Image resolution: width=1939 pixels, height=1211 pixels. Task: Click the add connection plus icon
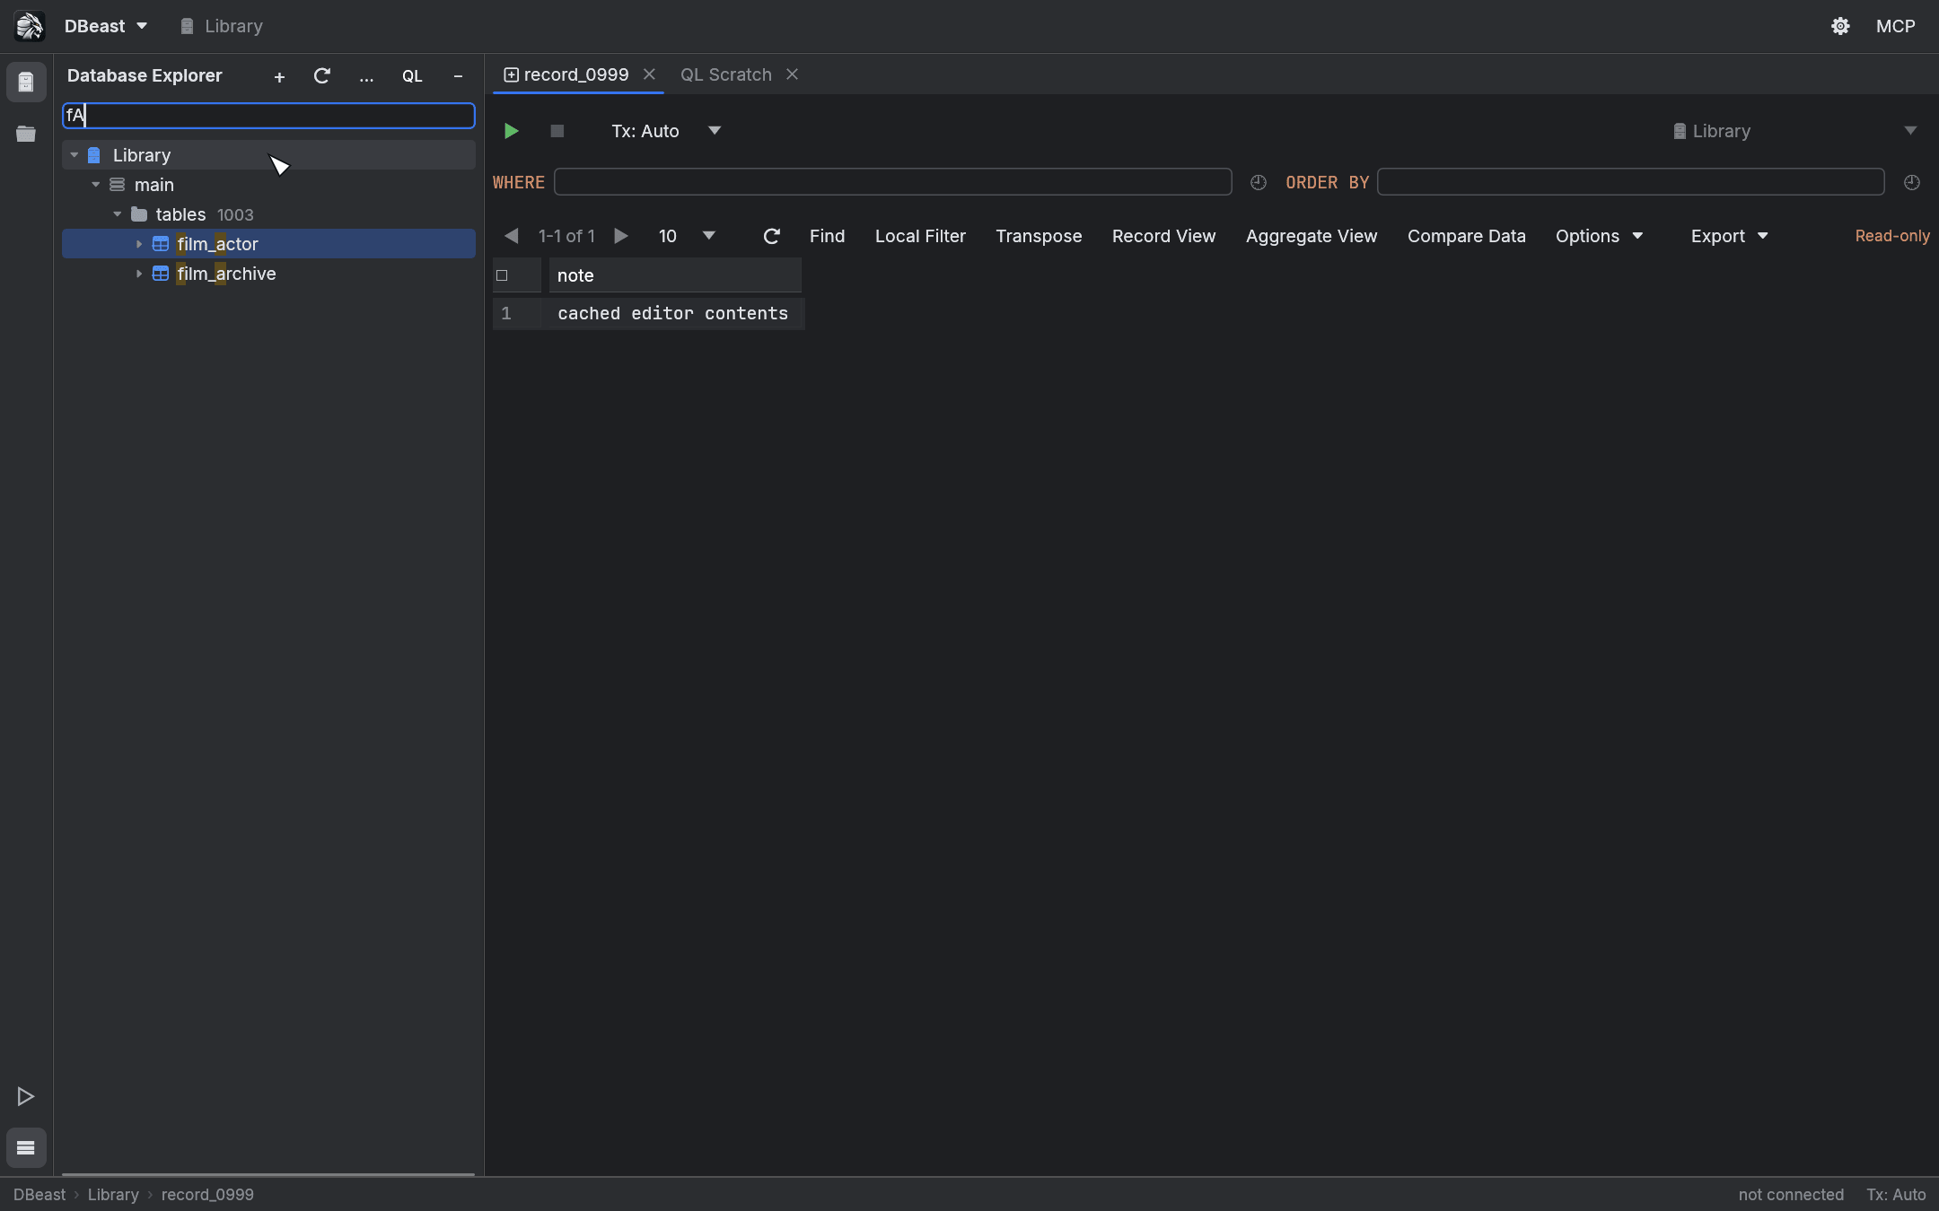coord(279,77)
